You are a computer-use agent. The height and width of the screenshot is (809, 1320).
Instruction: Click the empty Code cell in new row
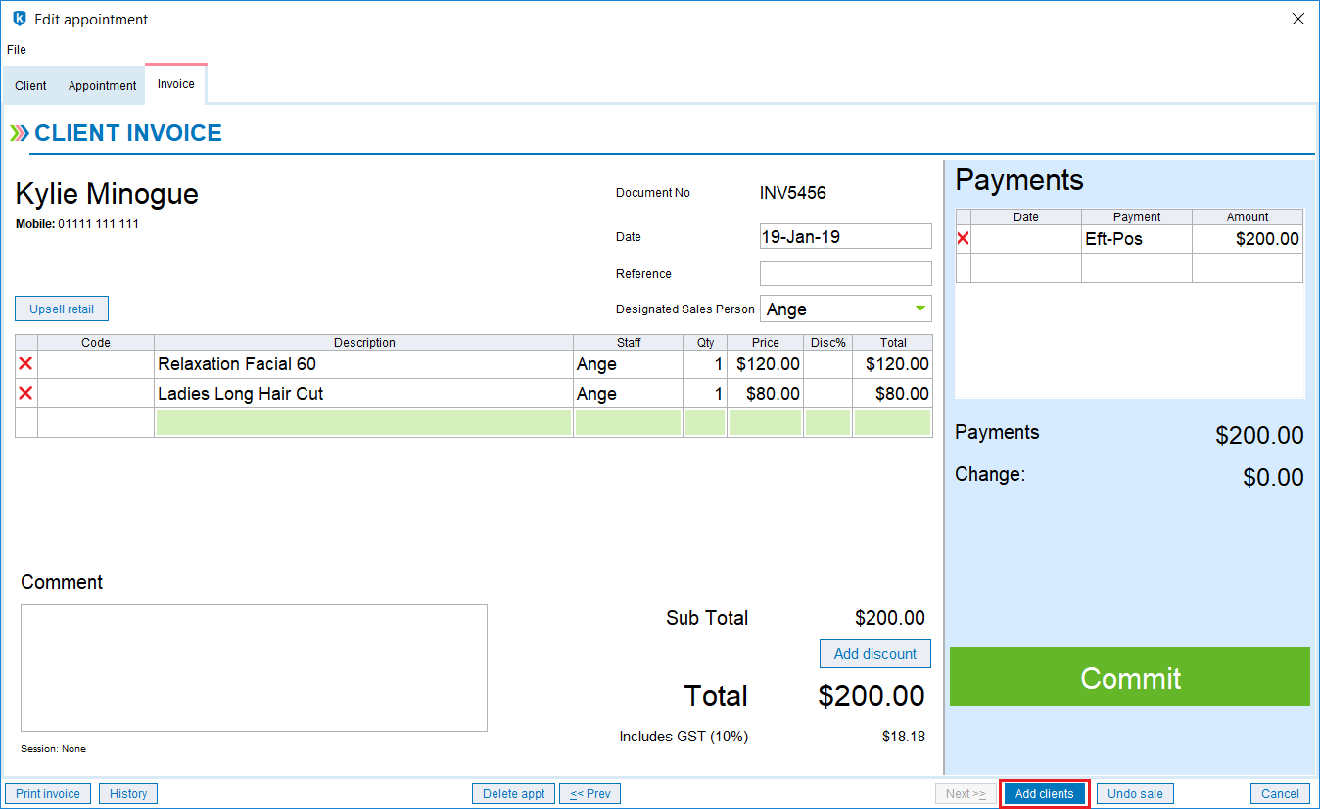click(96, 423)
